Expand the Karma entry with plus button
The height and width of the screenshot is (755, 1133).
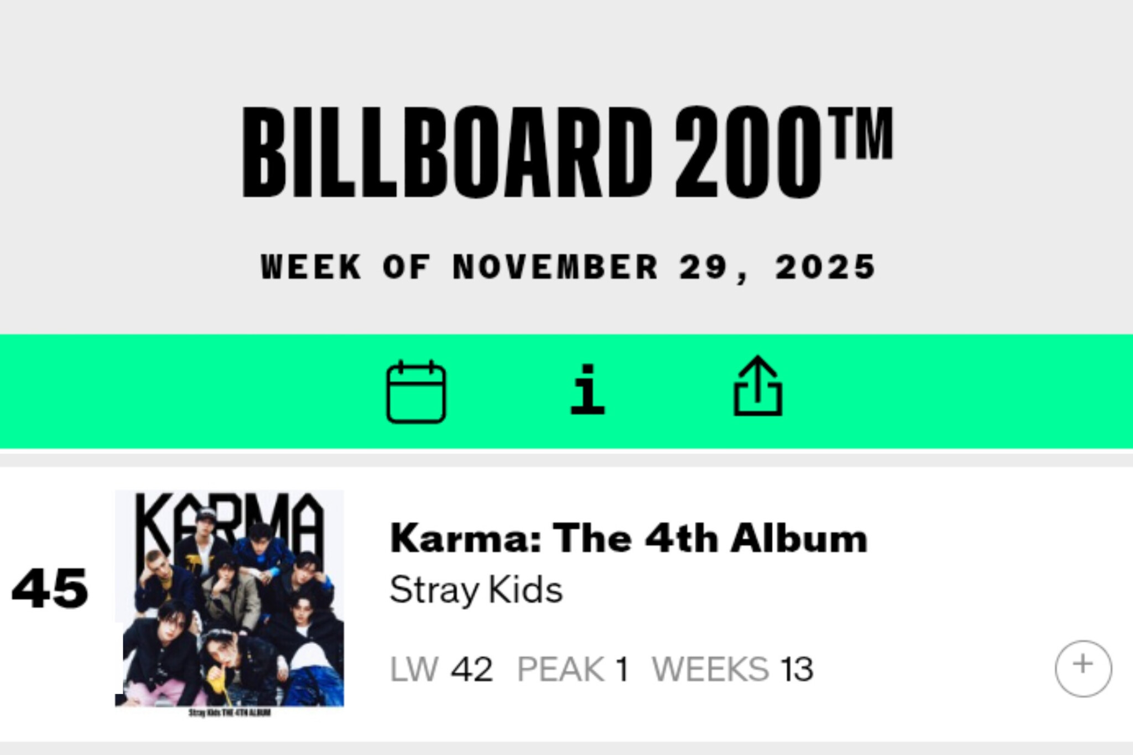click(1083, 668)
